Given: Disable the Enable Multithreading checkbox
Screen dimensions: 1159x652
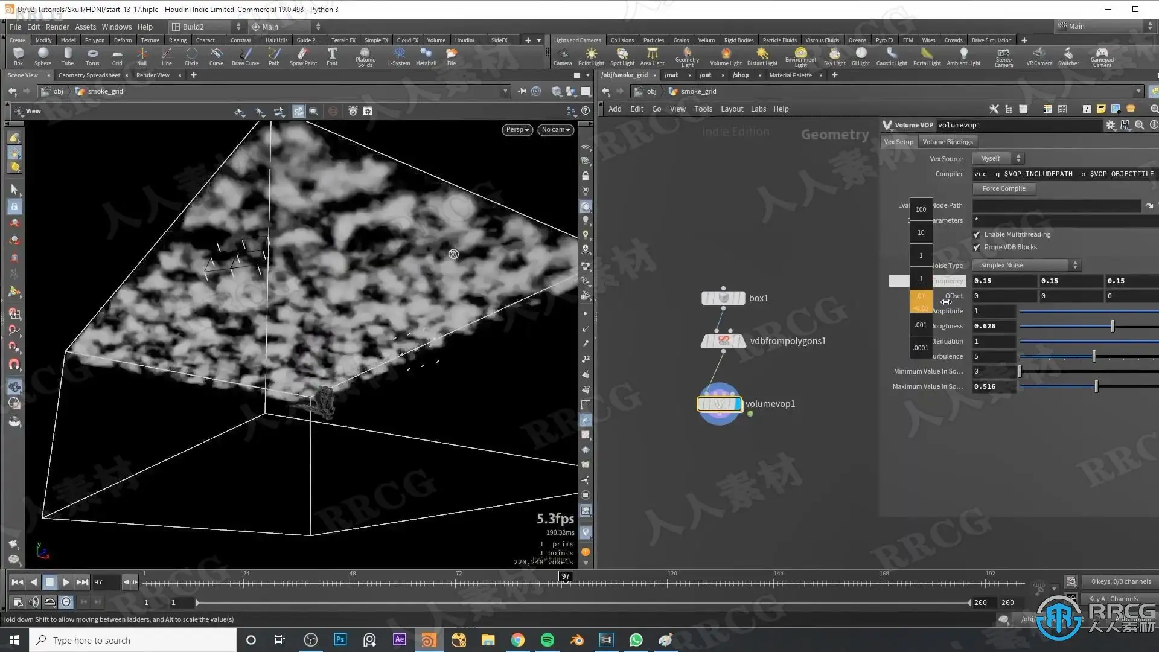Looking at the screenshot, I should click(977, 234).
